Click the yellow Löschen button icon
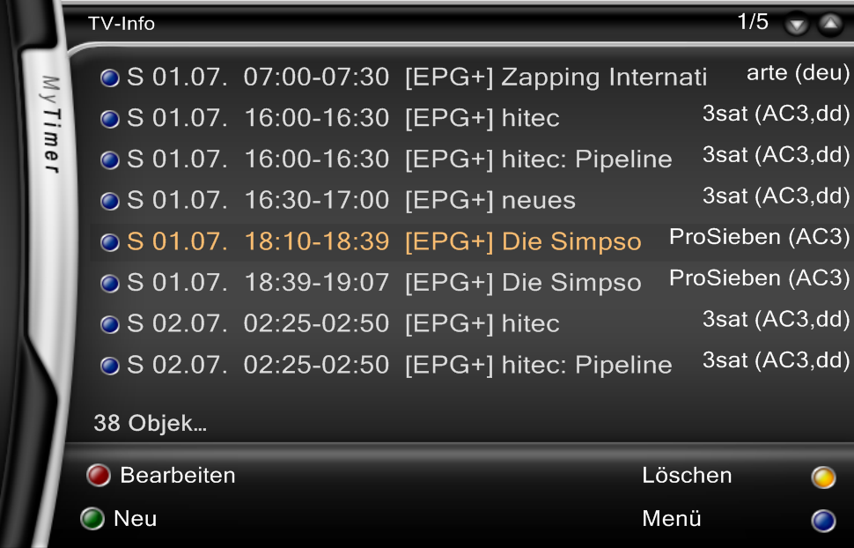Screen dimensions: 854x548 click(x=823, y=478)
